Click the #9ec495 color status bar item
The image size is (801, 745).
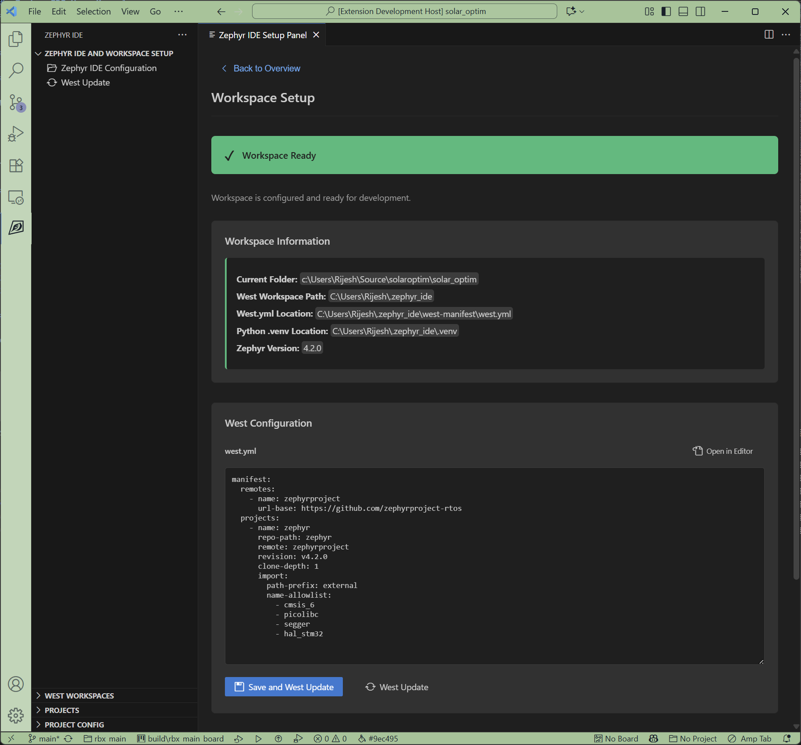click(x=378, y=738)
